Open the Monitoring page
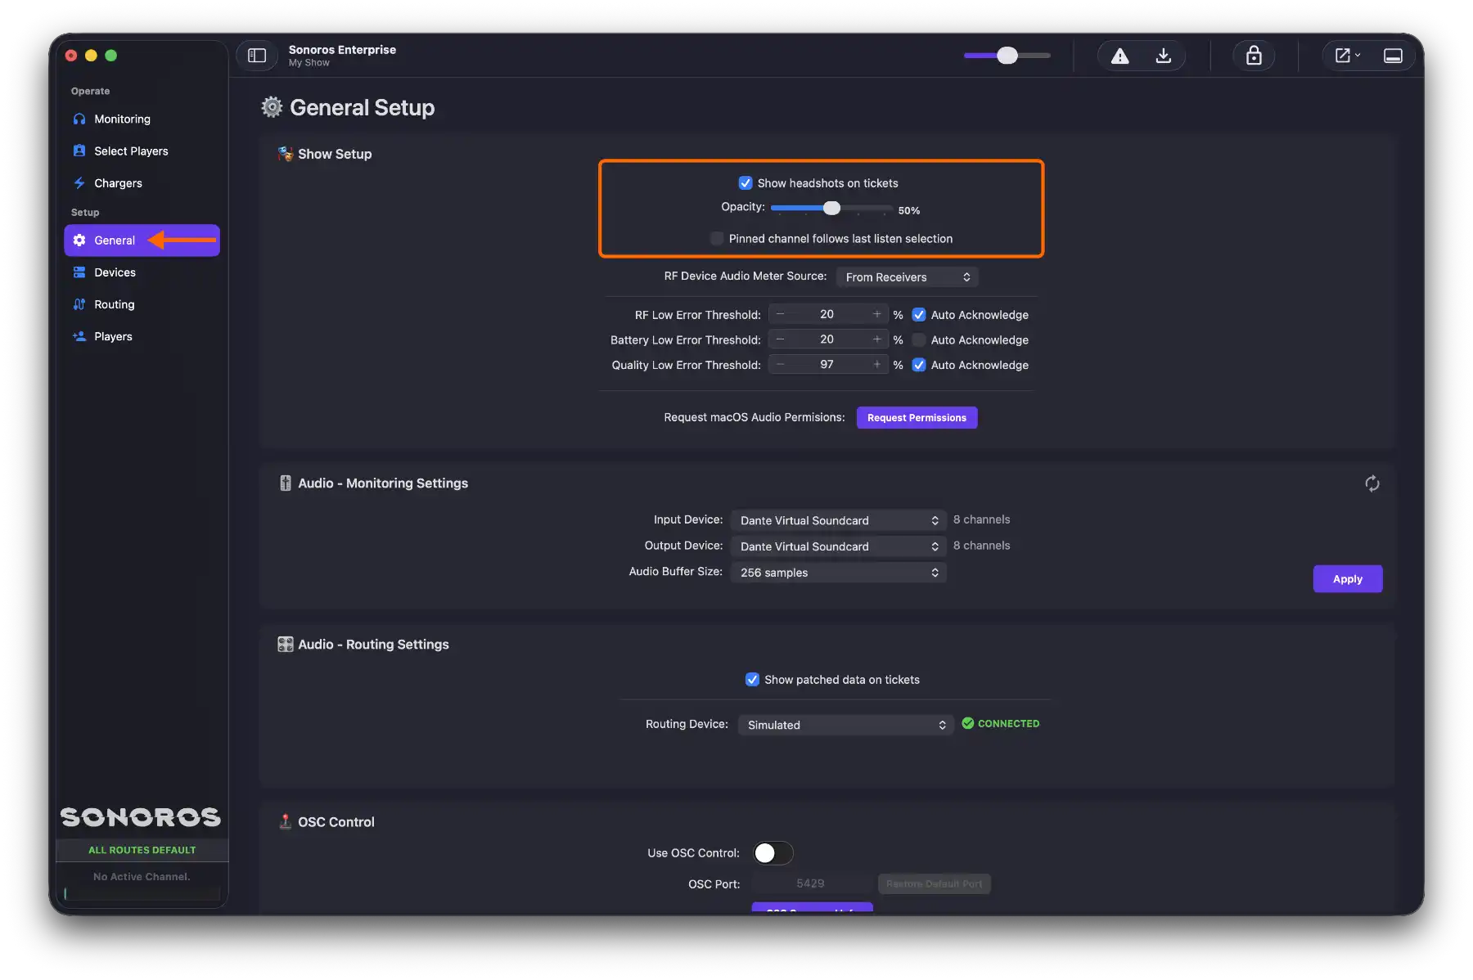 click(x=142, y=119)
